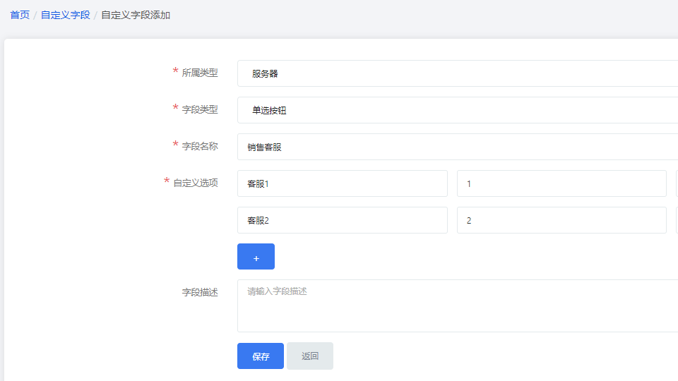
Task: Click the 字段类型 form label
Action: pyautogui.click(x=200, y=110)
